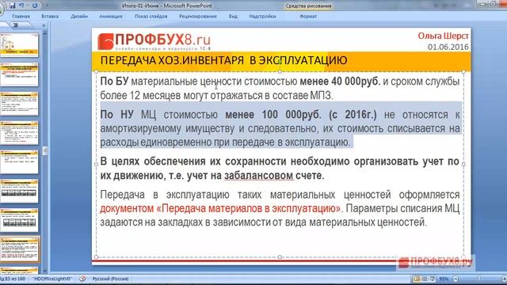
Task: Select the sixth slide thumbnail with table
Action: (19, 191)
